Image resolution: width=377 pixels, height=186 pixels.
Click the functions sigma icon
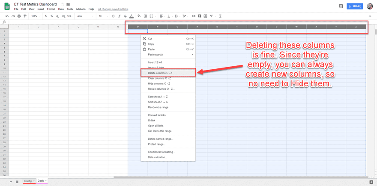(220, 16)
